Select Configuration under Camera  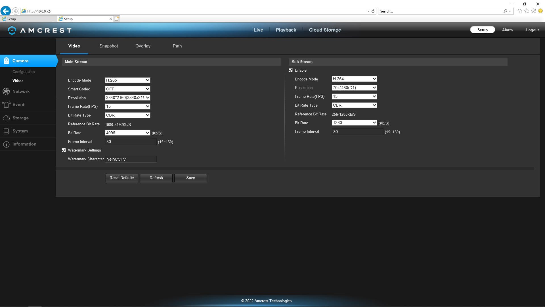24,72
